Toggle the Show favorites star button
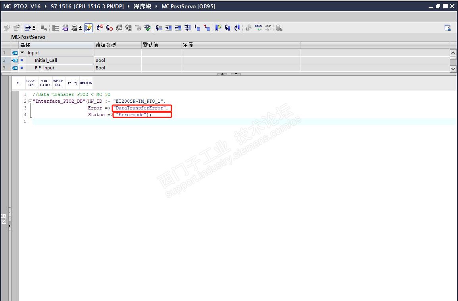458x301 pixels. (x=89, y=28)
